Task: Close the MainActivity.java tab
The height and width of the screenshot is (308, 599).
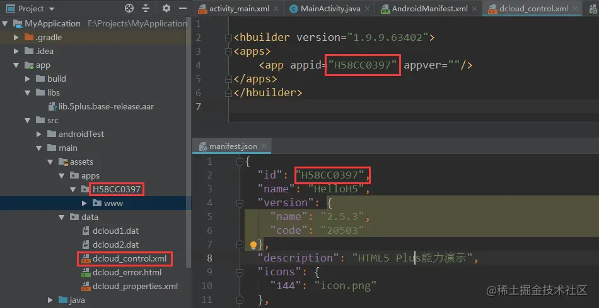Action: [x=367, y=9]
